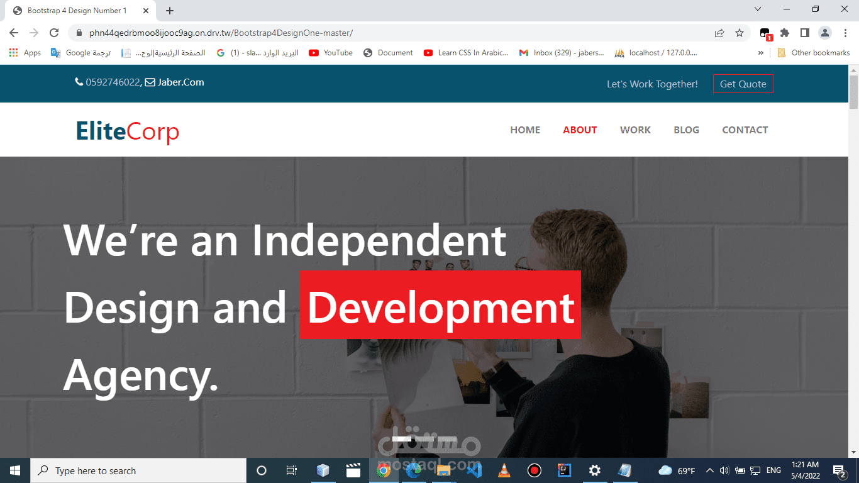Viewport: 859px width, 483px height.
Task: Expand the hidden bookmarks overflow chevron
Action: click(761, 53)
